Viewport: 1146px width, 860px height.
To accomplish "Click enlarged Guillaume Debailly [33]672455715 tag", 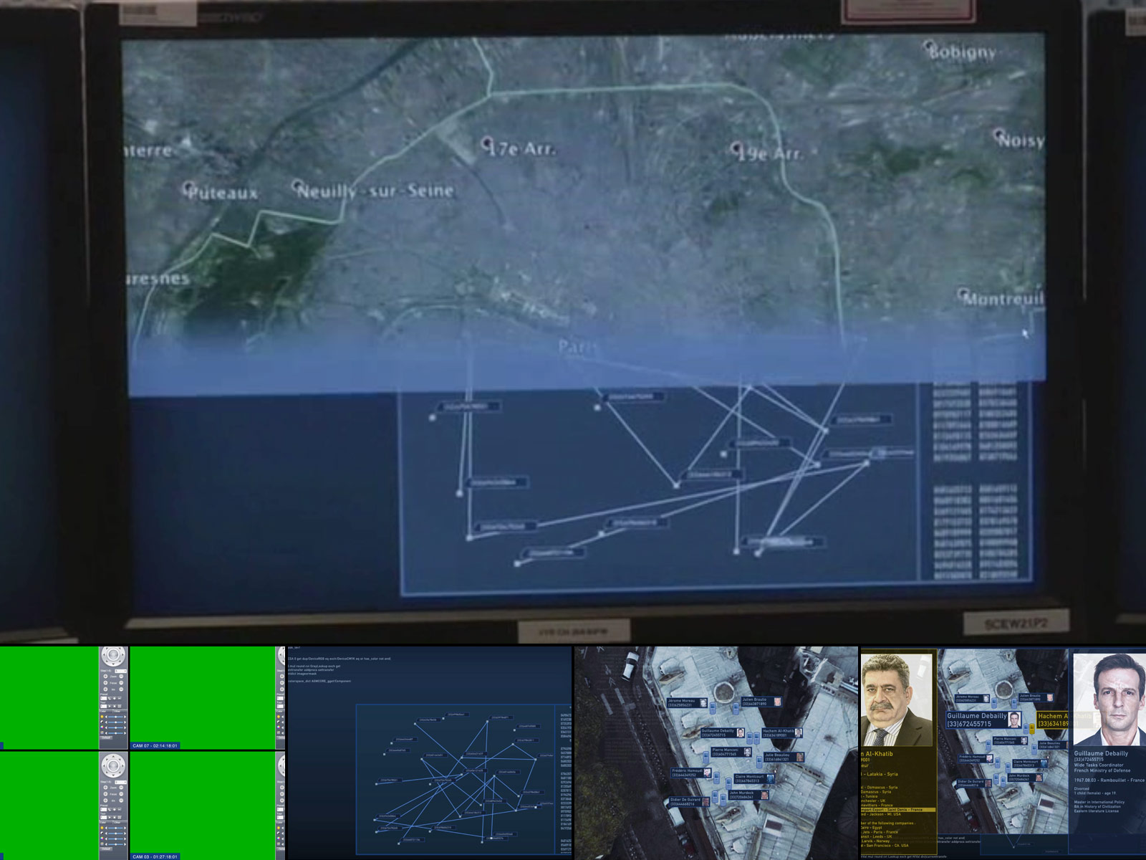I will point(984,720).
